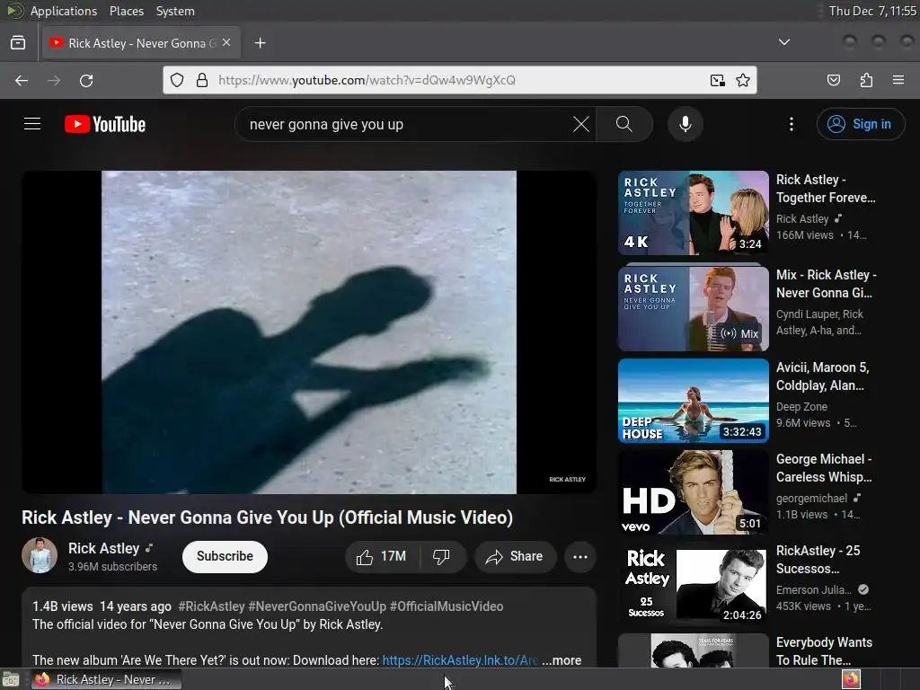This screenshot has width=920, height=690.
Task: Expand description with ...more
Action: [x=562, y=660]
